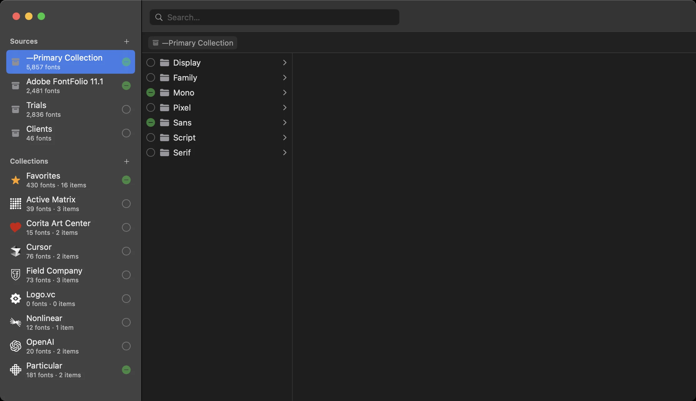The image size is (696, 401).
Task: Activate the Script folder circle toggle
Action: (x=151, y=137)
